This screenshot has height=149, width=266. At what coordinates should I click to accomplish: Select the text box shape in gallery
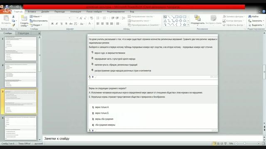165,17
